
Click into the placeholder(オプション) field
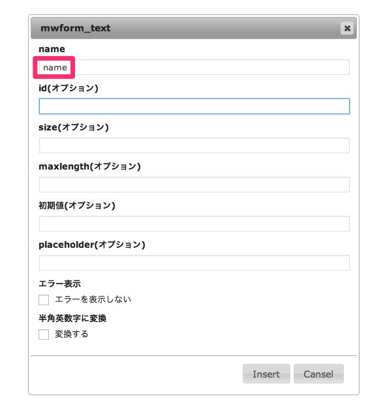[x=194, y=263]
